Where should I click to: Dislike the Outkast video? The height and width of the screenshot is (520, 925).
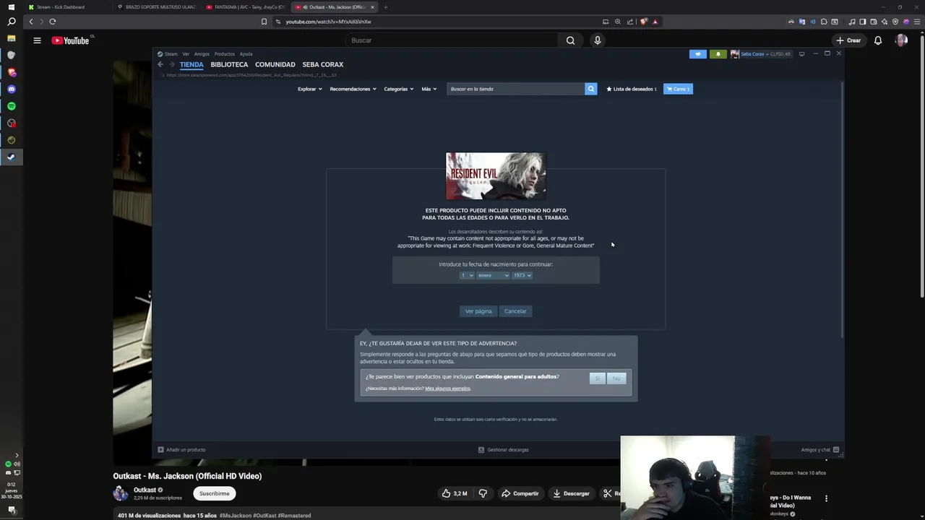483,493
